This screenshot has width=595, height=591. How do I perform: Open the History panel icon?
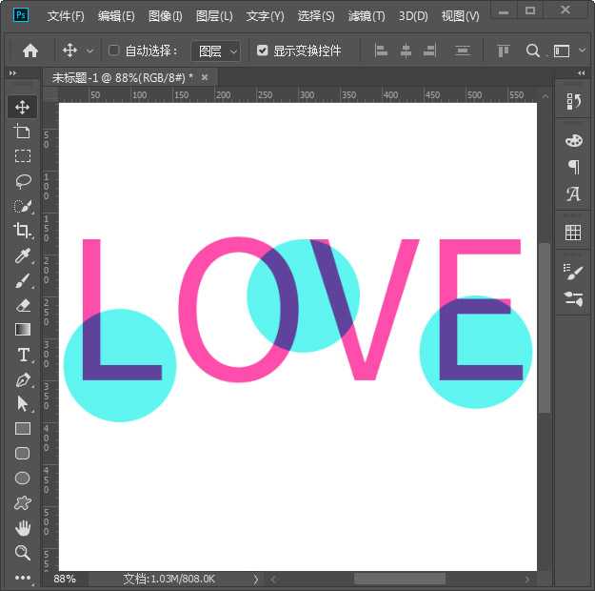573,102
